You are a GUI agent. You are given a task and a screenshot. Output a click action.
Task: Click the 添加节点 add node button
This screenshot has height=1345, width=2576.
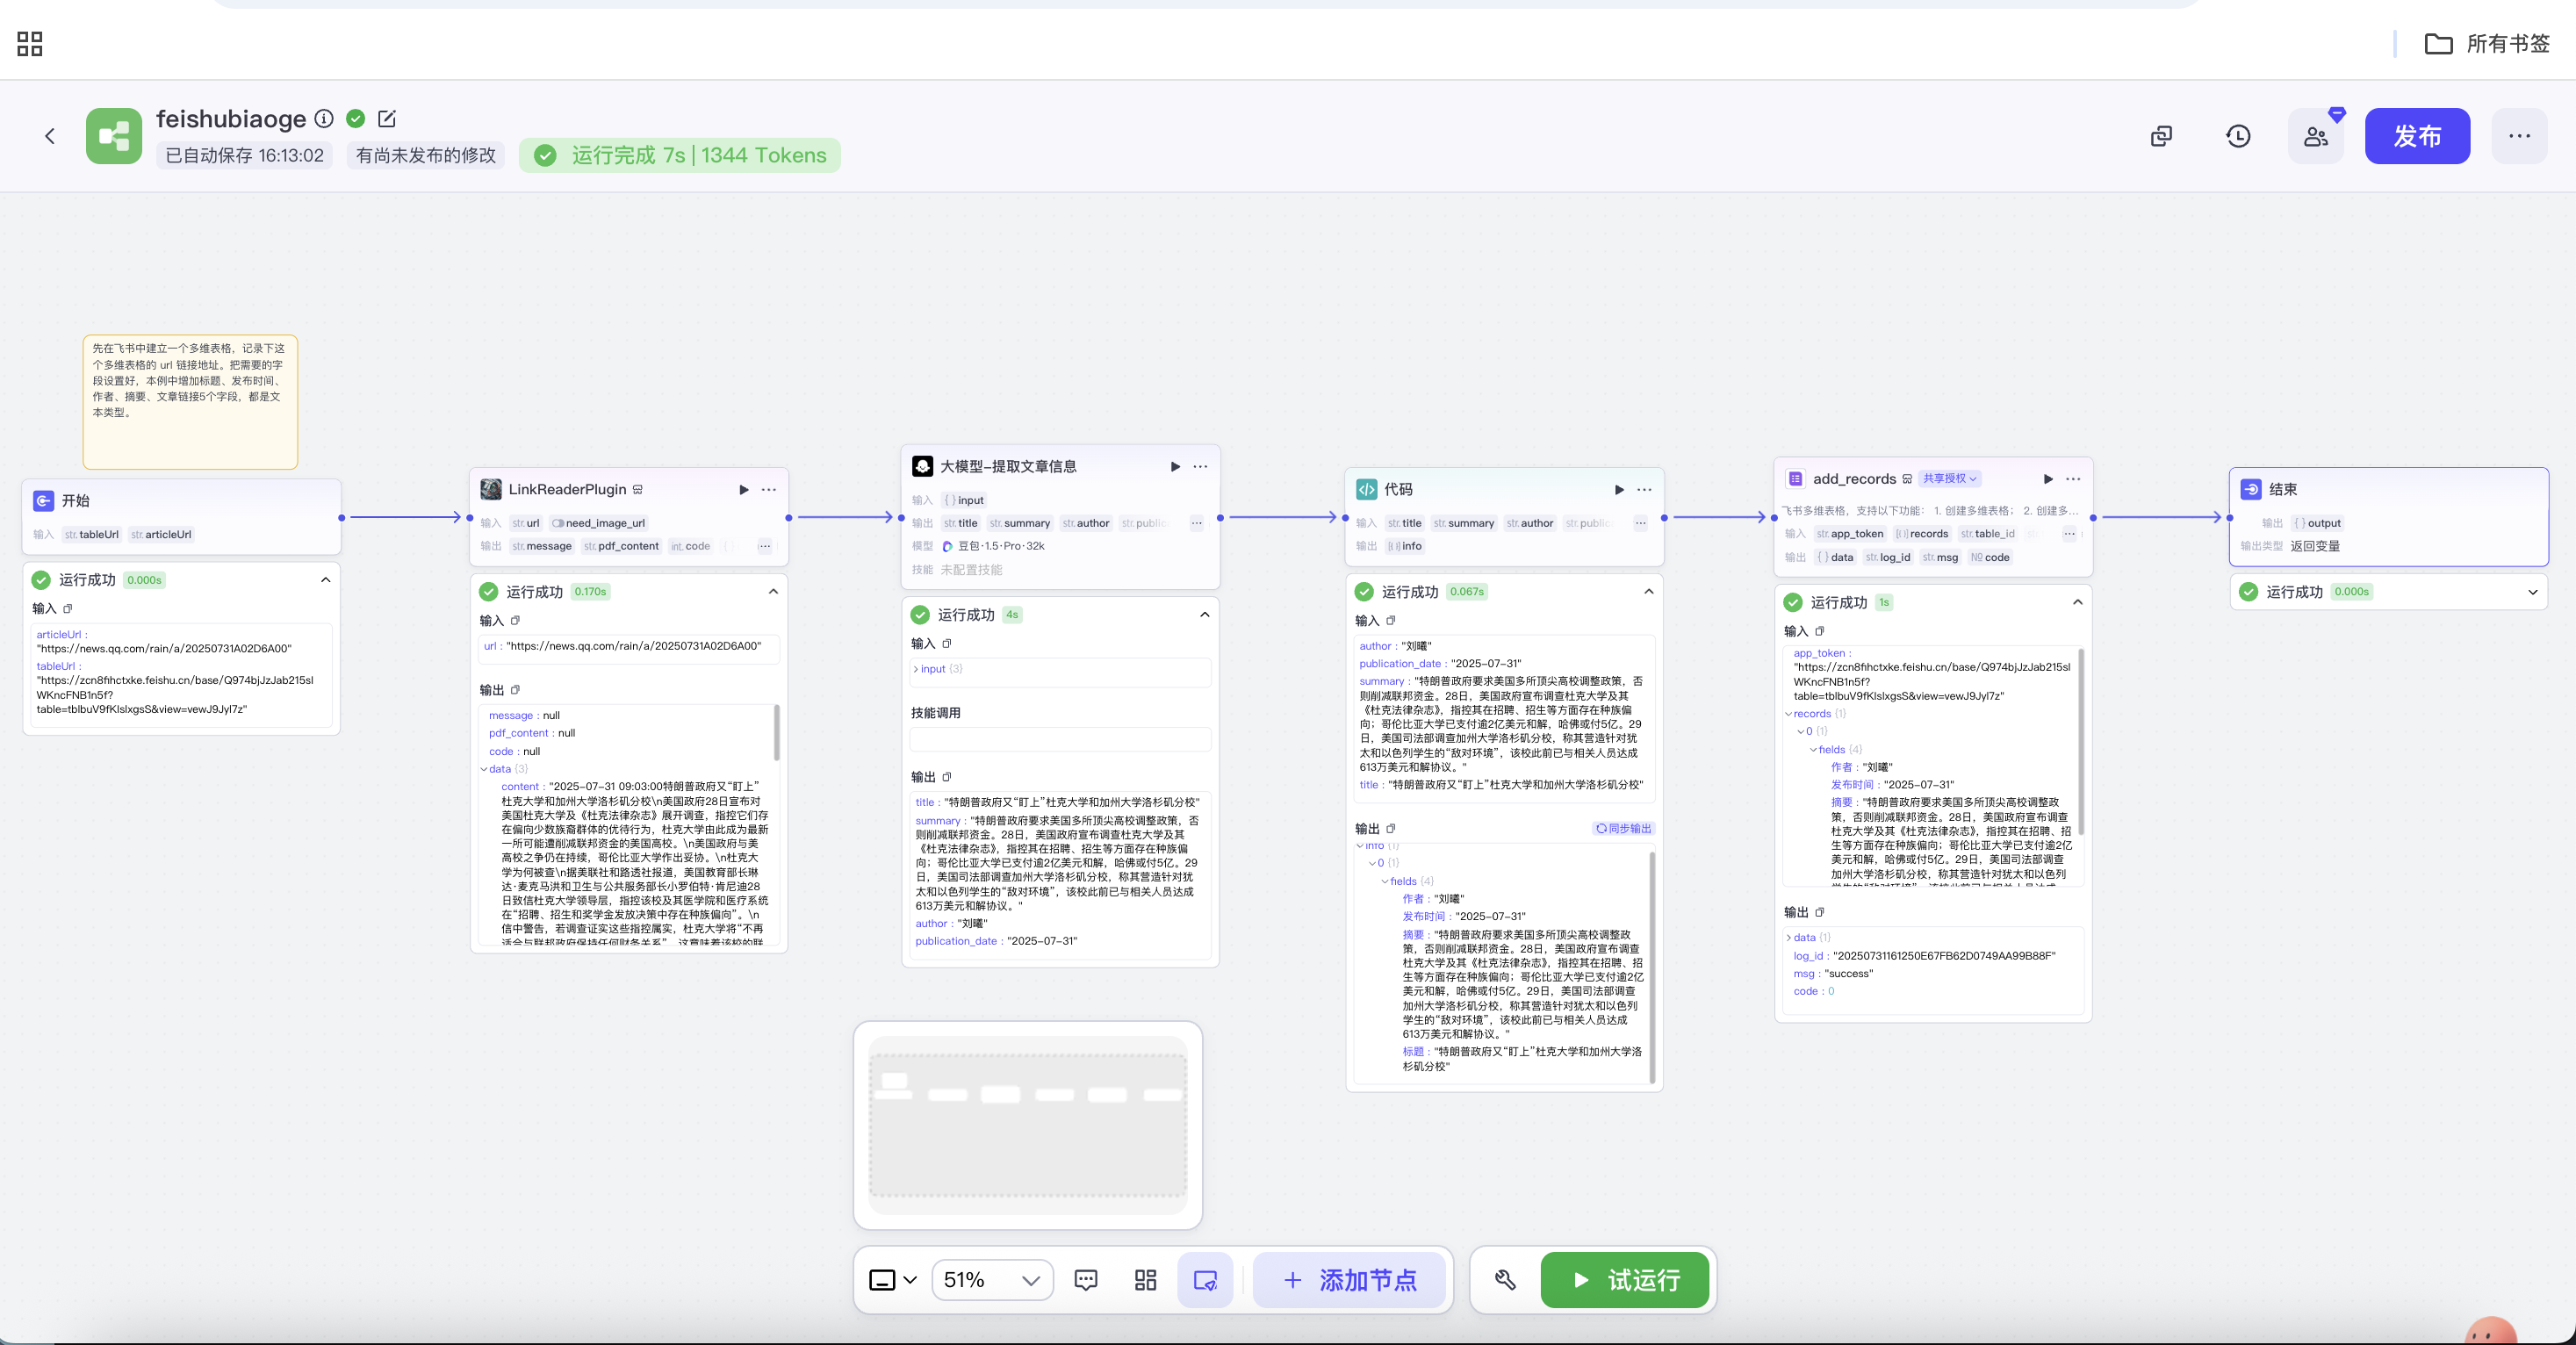tap(1349, 1280)
